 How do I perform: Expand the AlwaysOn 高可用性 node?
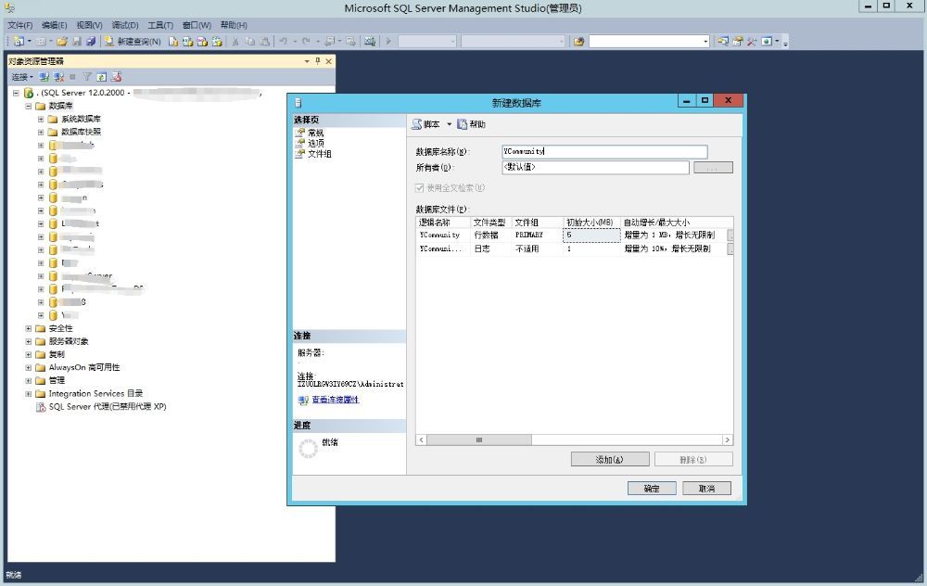[28, 367]
